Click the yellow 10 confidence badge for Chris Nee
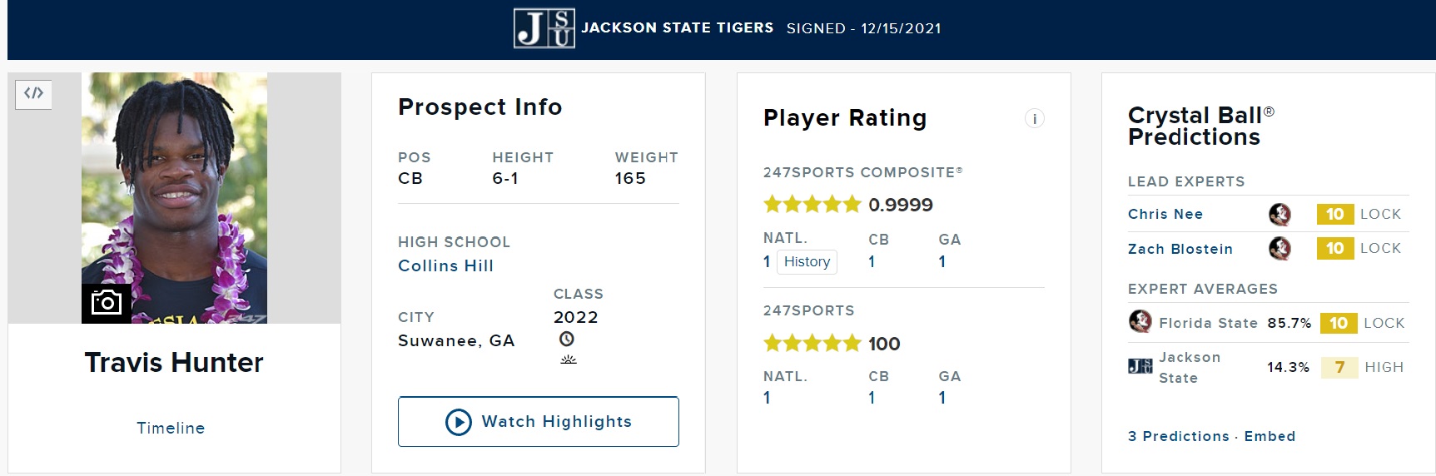 point(1335,215)
